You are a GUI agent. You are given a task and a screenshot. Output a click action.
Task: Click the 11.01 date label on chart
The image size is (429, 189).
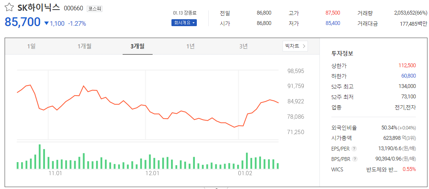[55, 173]
